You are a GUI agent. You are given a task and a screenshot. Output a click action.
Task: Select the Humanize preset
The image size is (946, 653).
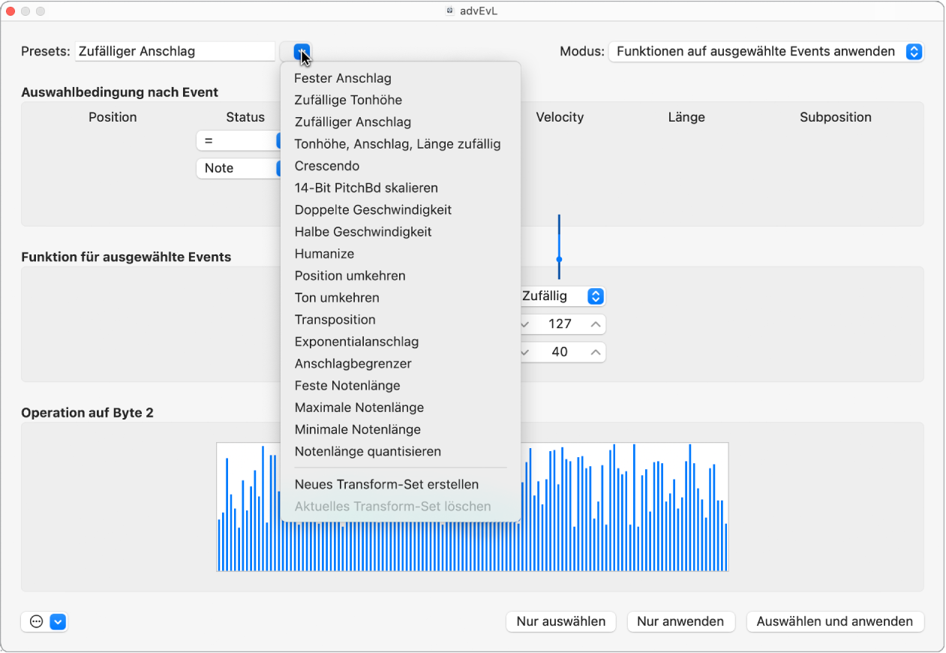point(324,254)
